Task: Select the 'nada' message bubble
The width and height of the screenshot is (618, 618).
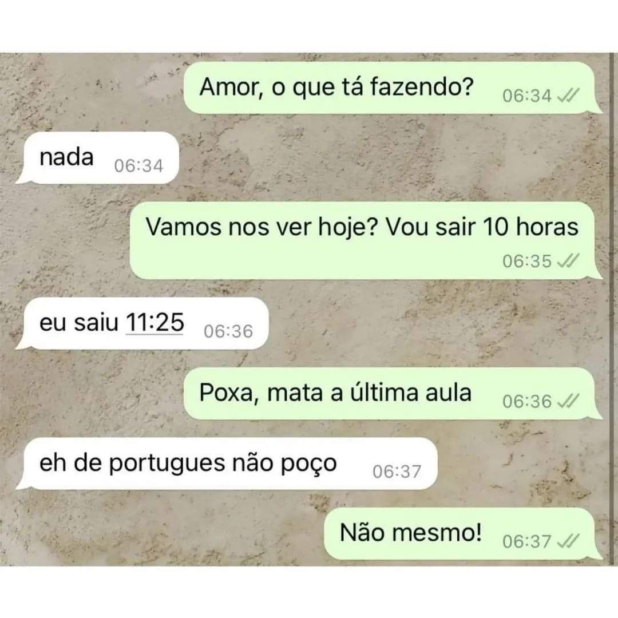Action: pyautogui.click(x=97, y=158)
